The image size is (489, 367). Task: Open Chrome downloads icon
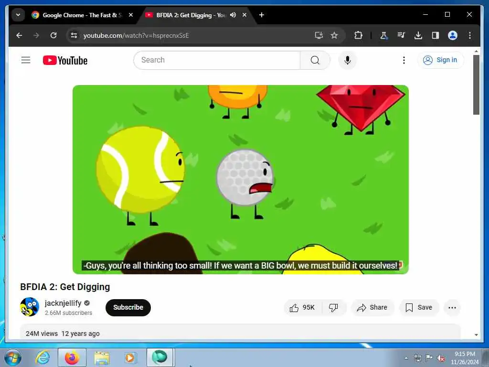point(418,35)
